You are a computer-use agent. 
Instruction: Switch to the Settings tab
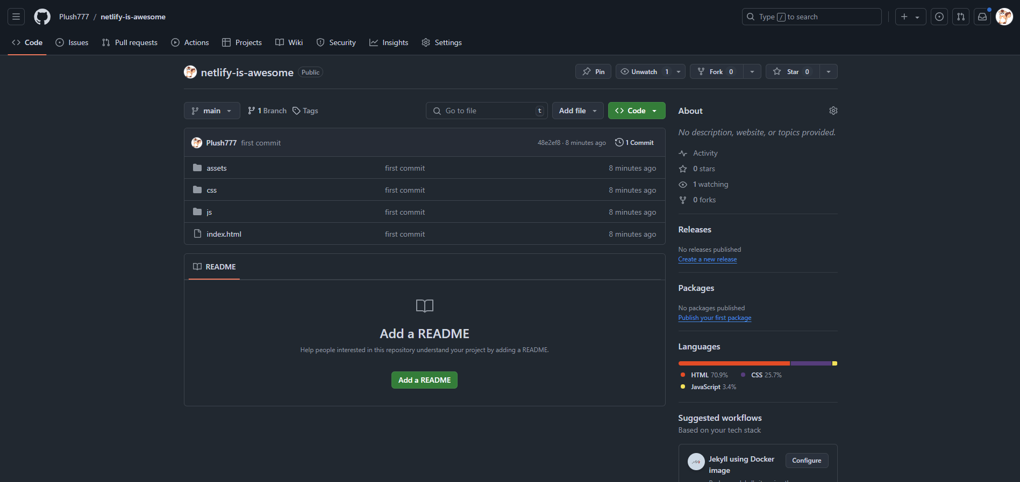(x=441, y=42)
